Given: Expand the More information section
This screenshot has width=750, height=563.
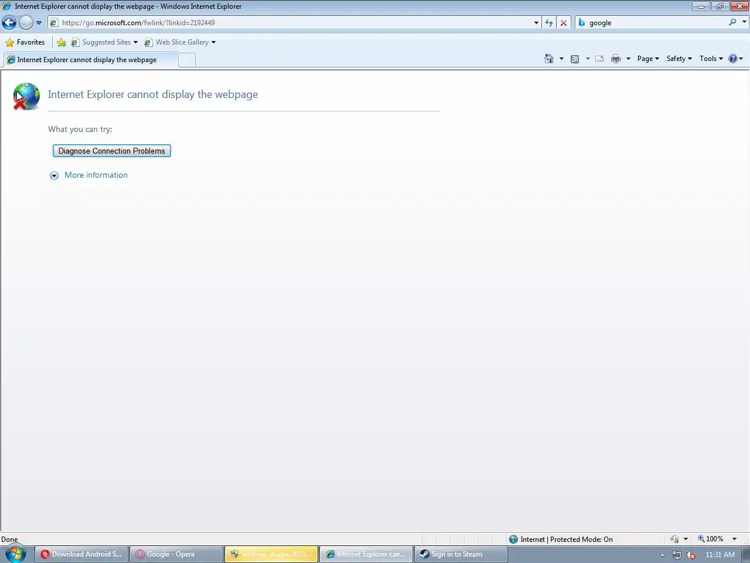Looking at the screenshot, I should click(x=54, y=175).
